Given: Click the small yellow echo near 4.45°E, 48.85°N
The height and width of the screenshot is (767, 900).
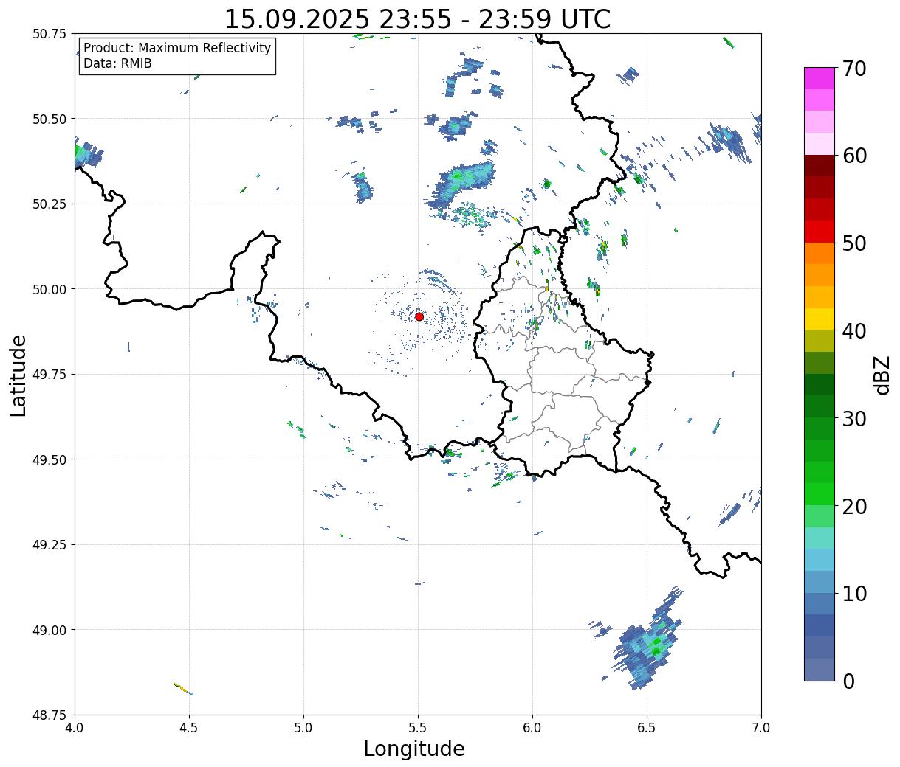Looking at the screenshot, I should click(182, 688).
